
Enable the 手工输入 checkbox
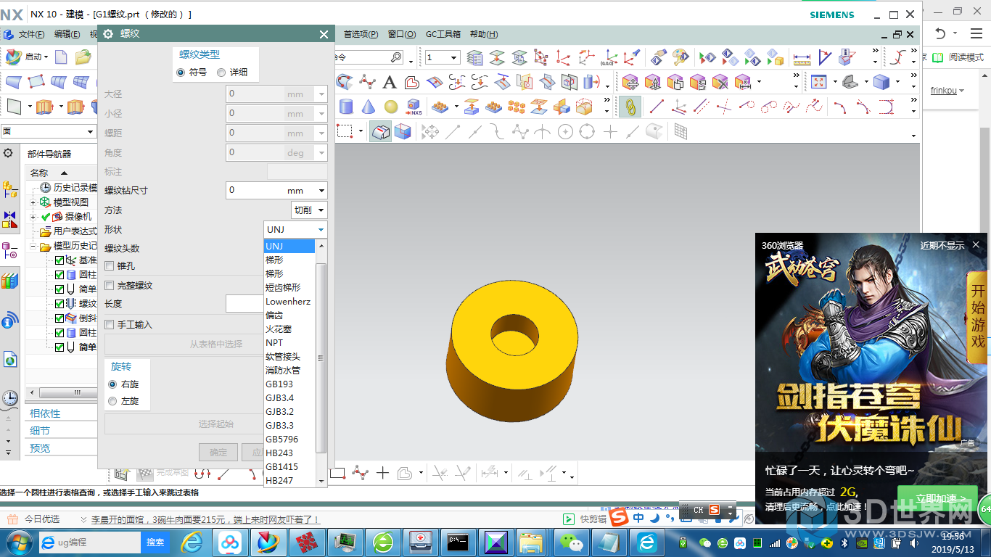110,325
